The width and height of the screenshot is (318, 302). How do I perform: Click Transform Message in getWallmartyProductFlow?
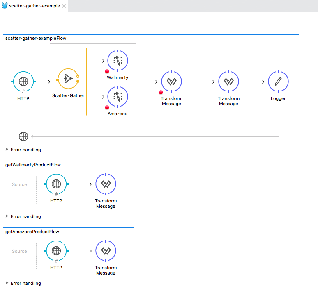click(x=106, y=184)
